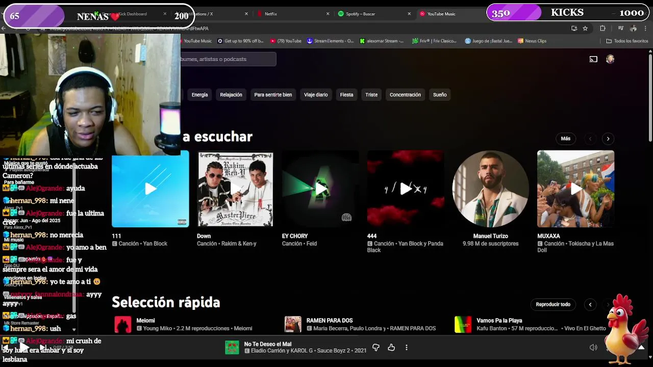Click the cast to device icon
Screen dimensions: 653x367
pyautogui.click(x=593, y=59)
